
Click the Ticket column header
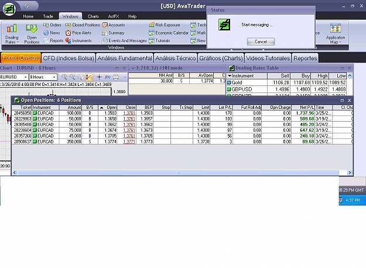coord(22,108)
